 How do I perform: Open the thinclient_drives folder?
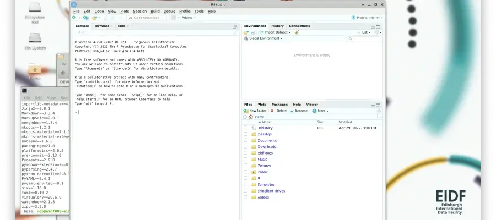click(271, 191)
